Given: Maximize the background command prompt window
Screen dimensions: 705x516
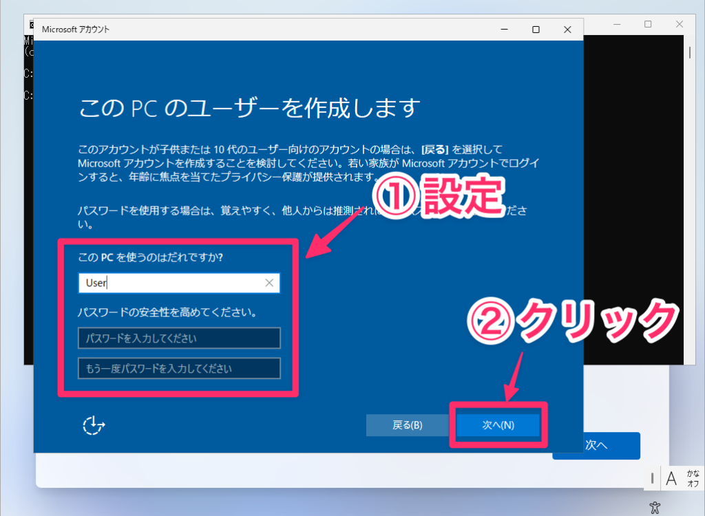Looking at the screenshot, I should click(x=648, y=24).
